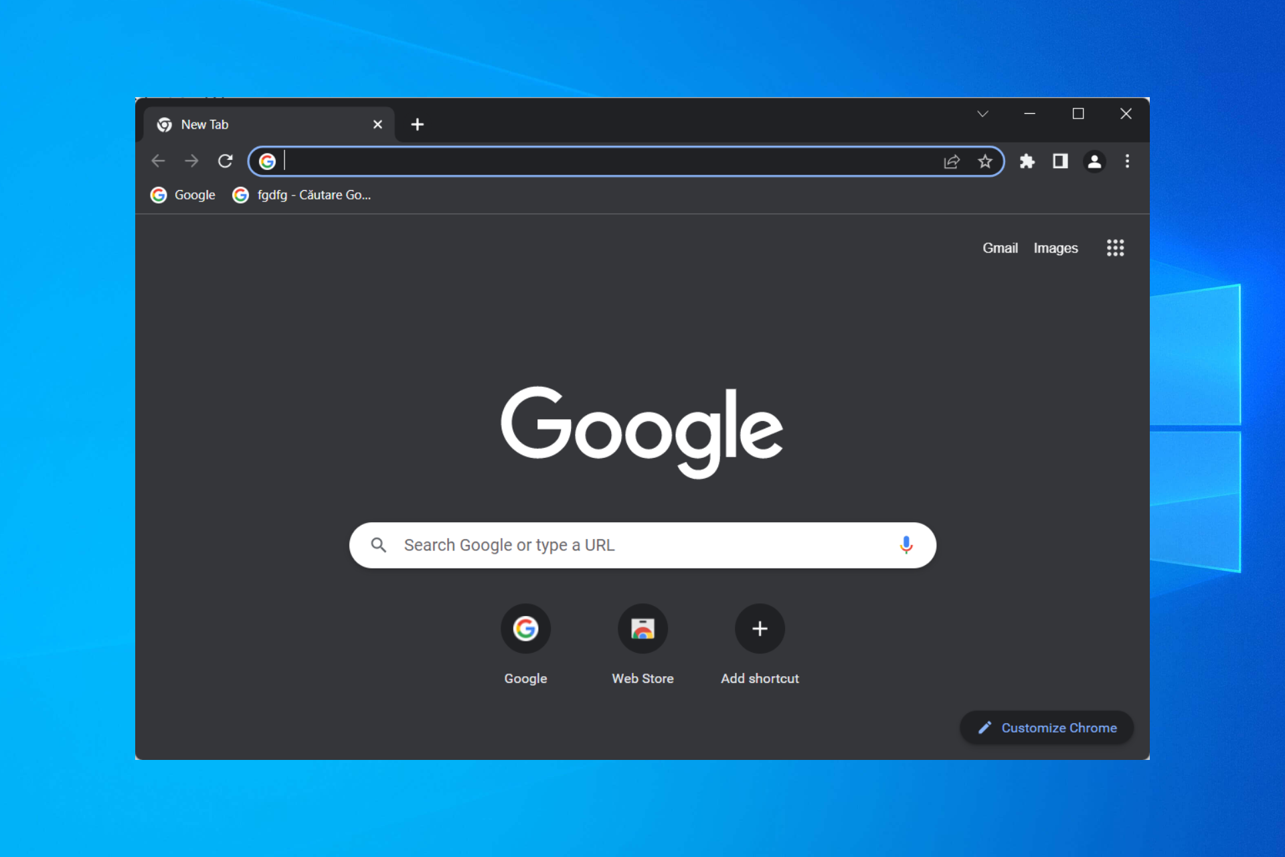1285x857 pixels.
Task: Bookmark this tab with star icon
Action: pos(984,161)
